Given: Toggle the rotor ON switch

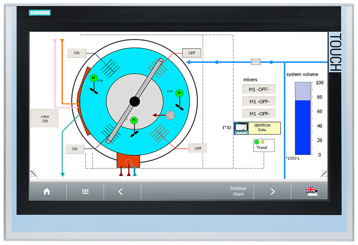Looking at the screenshot, I should point(44,118).
